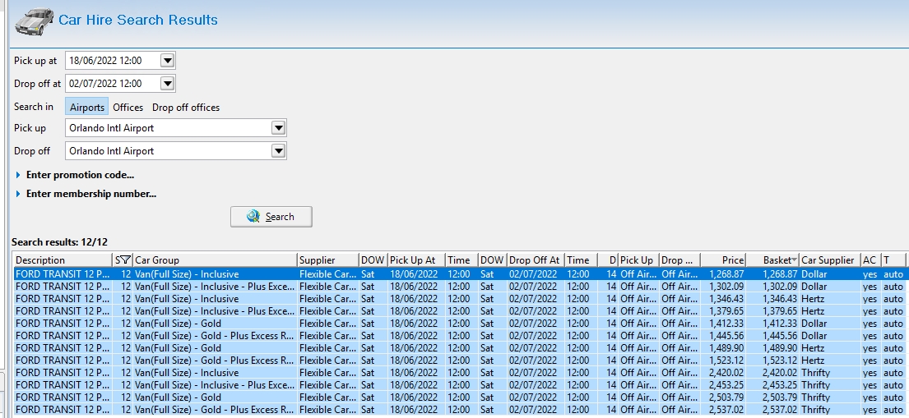The width and height of the screenshot is (909, 418).
Task: Select the row priced 2,503.79
Action: pyautogui.click(x=458, y=397)
